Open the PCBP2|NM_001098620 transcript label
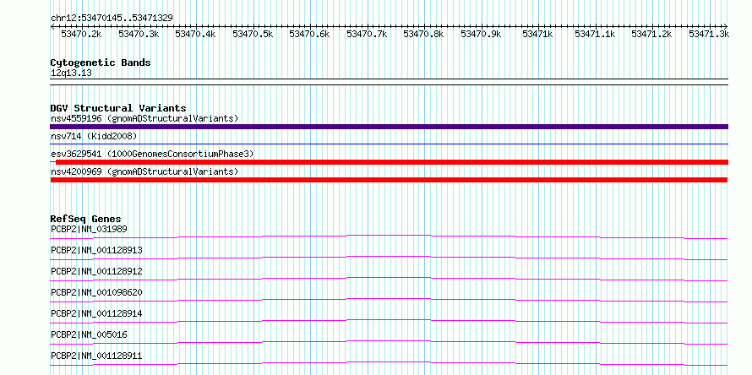 point(96,292)
